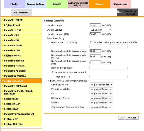Click the proxy server FTP port field
Image resolution: width=144 pixels, height=131 pixels.
coord(95,62)
